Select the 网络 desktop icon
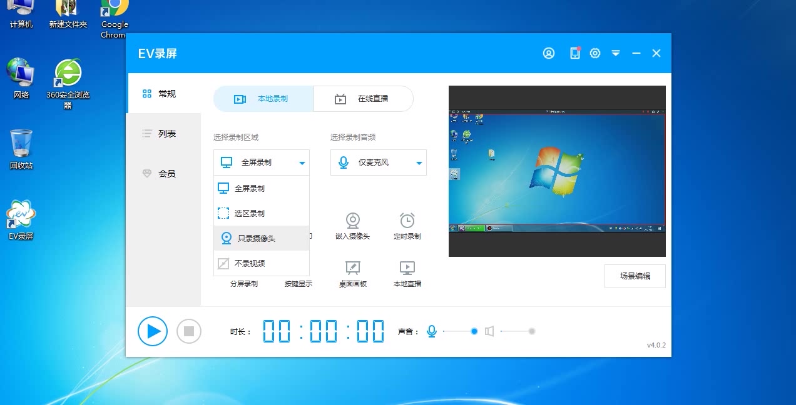 pos(21,78)
